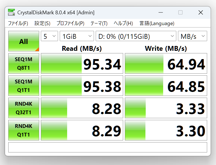This screenshot has width=216, height=165.
Task: Click the empty comment field at the bottom
Action: tap(108, 147)
